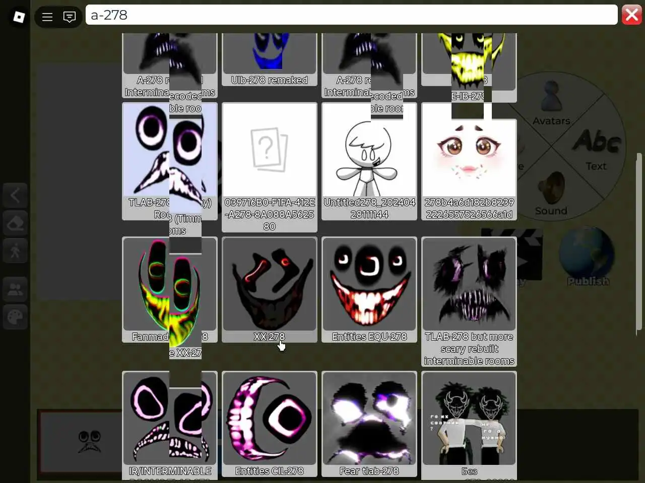This screenshot has width=645, height=483.
Task: Click the 'Fear tlab-278' caption text
Action: click(x=369, y=471)
